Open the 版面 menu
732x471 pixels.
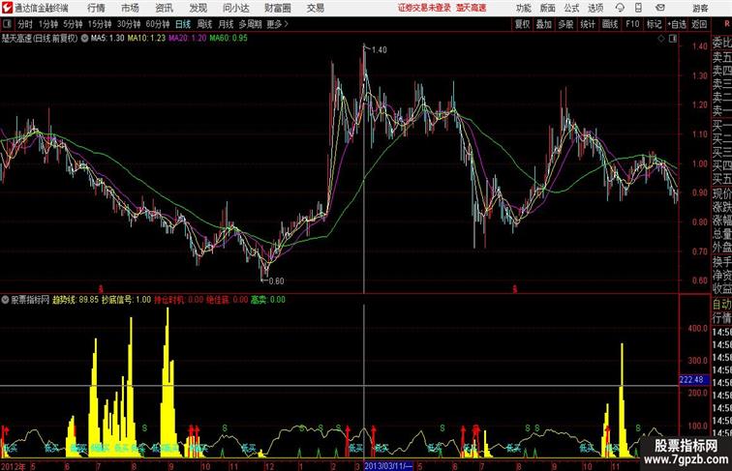(x=548, y=8)
